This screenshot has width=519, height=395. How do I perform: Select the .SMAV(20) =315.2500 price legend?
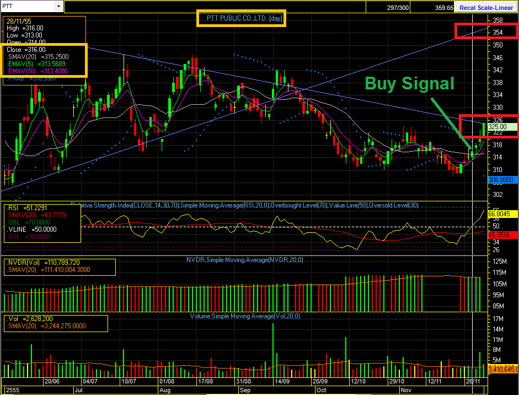coord(38,57)
